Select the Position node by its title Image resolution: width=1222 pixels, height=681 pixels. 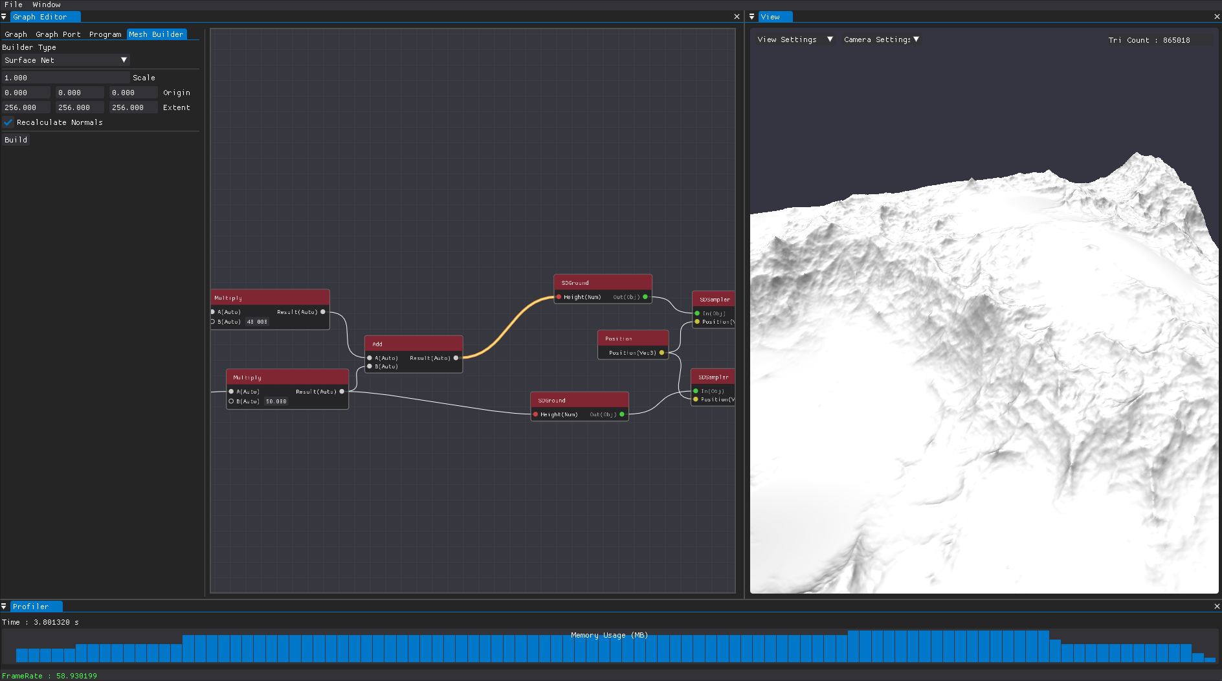(x=633, y=339)
